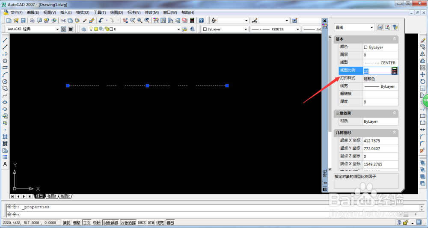This screenshot has height=228, width=428.
Task: Click the 线型 CENTER property value
Action: pos(380,63)
